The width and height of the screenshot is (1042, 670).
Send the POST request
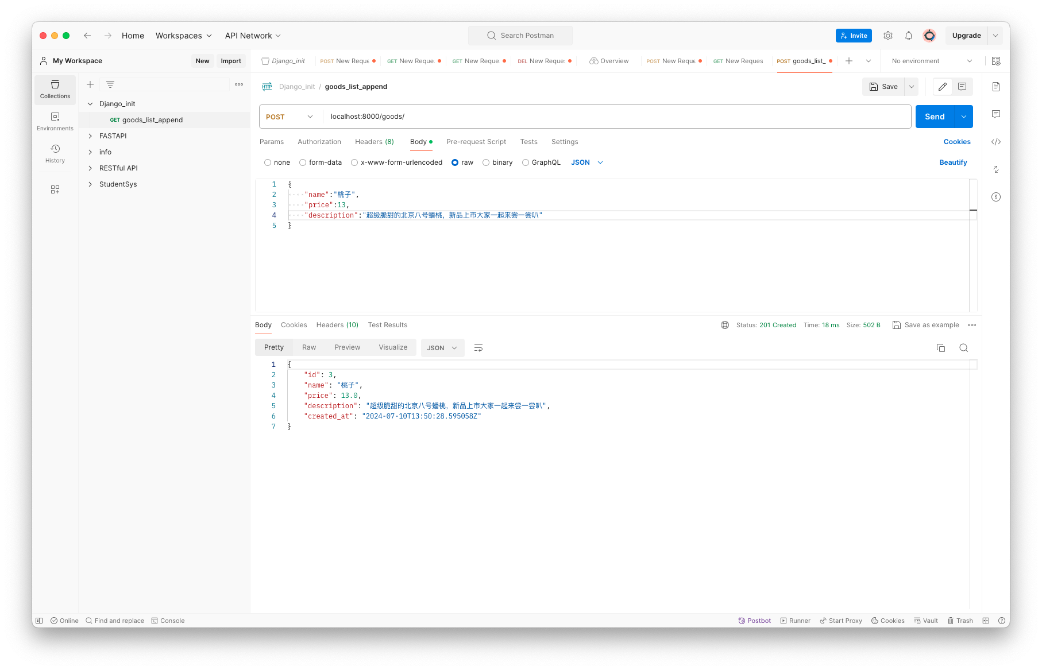[935, 117]
